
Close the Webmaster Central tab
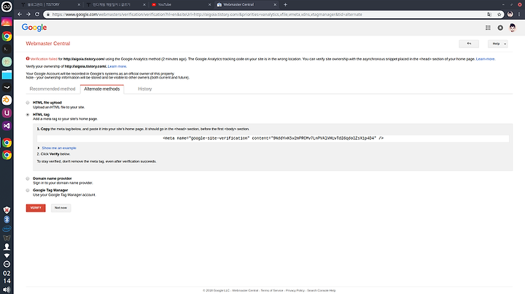point(275,4)
